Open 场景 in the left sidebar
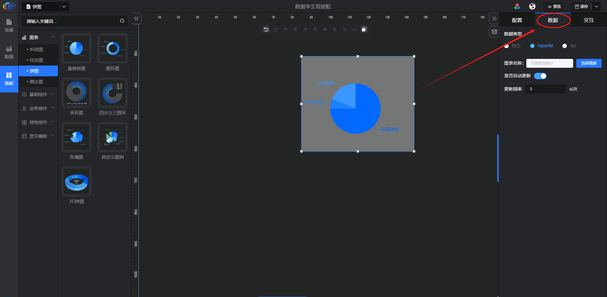Image resolution: width=607 pixels, height=297 pixels. [9, 25]
